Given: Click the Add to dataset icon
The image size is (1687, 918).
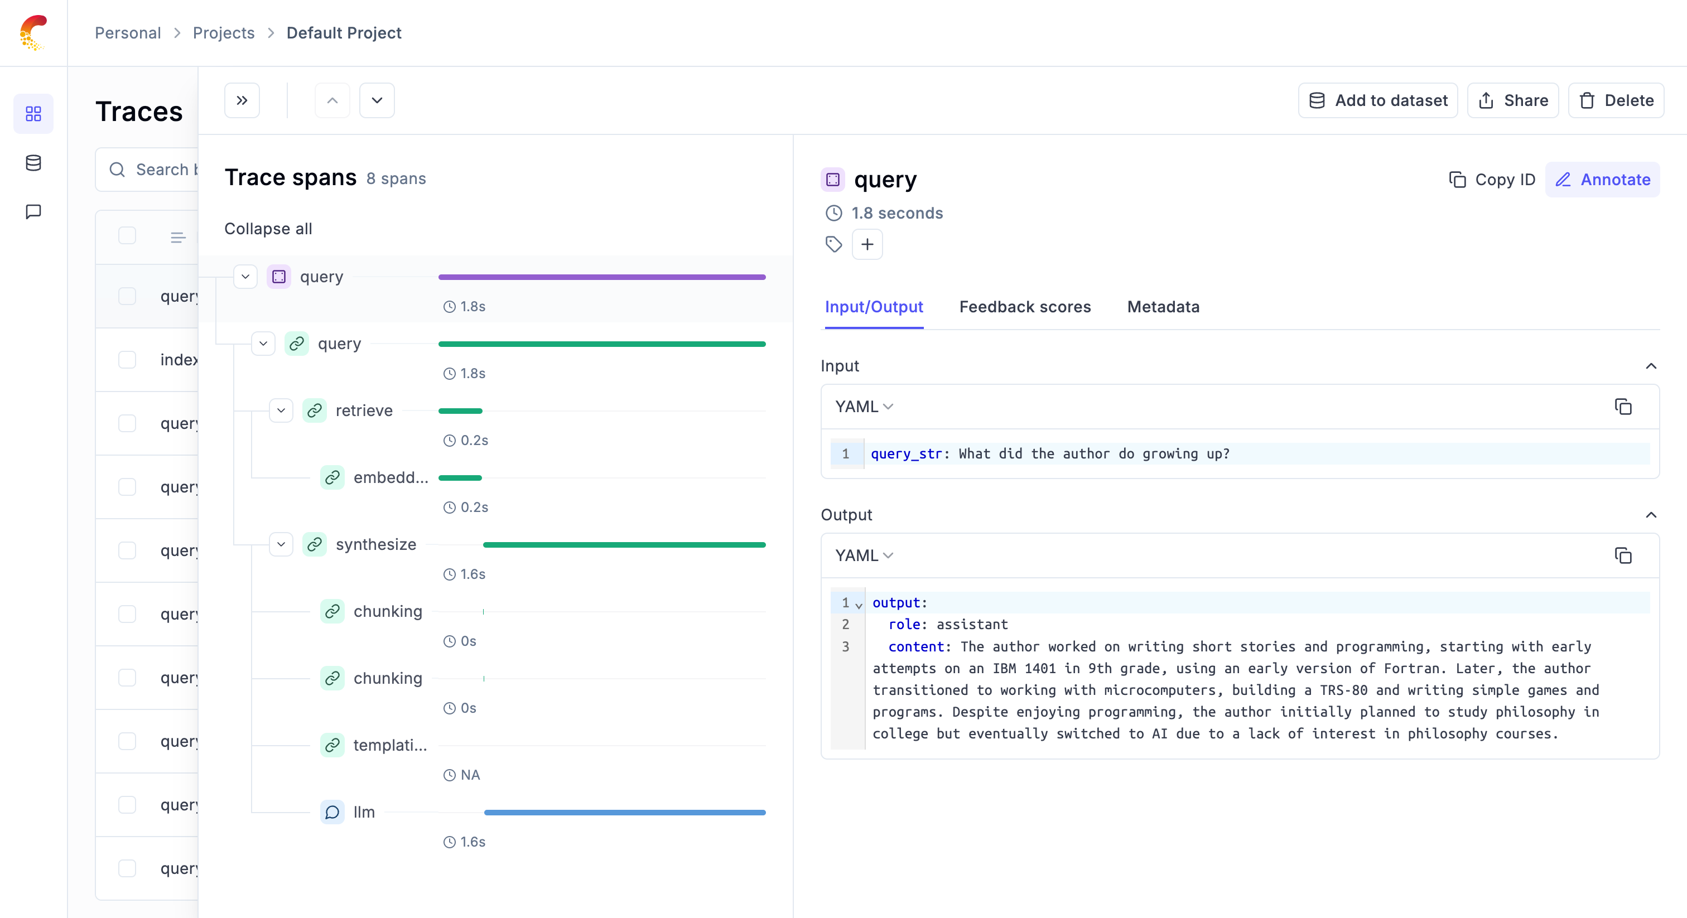Looking at the screenshot, I should tap(1318, 100).
